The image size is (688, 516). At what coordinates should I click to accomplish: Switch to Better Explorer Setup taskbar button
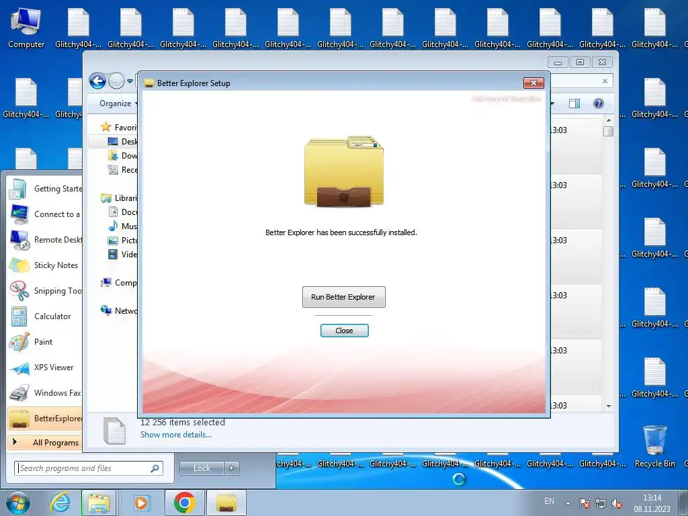tap(226, 503)
